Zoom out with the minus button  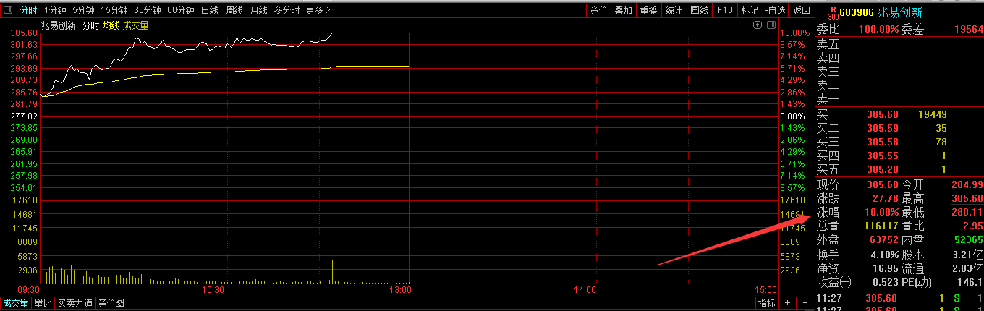click(x=805, y=303)
